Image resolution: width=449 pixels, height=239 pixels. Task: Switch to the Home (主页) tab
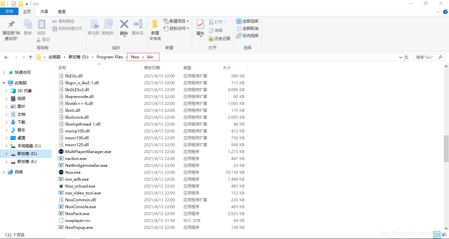point(27,11)
